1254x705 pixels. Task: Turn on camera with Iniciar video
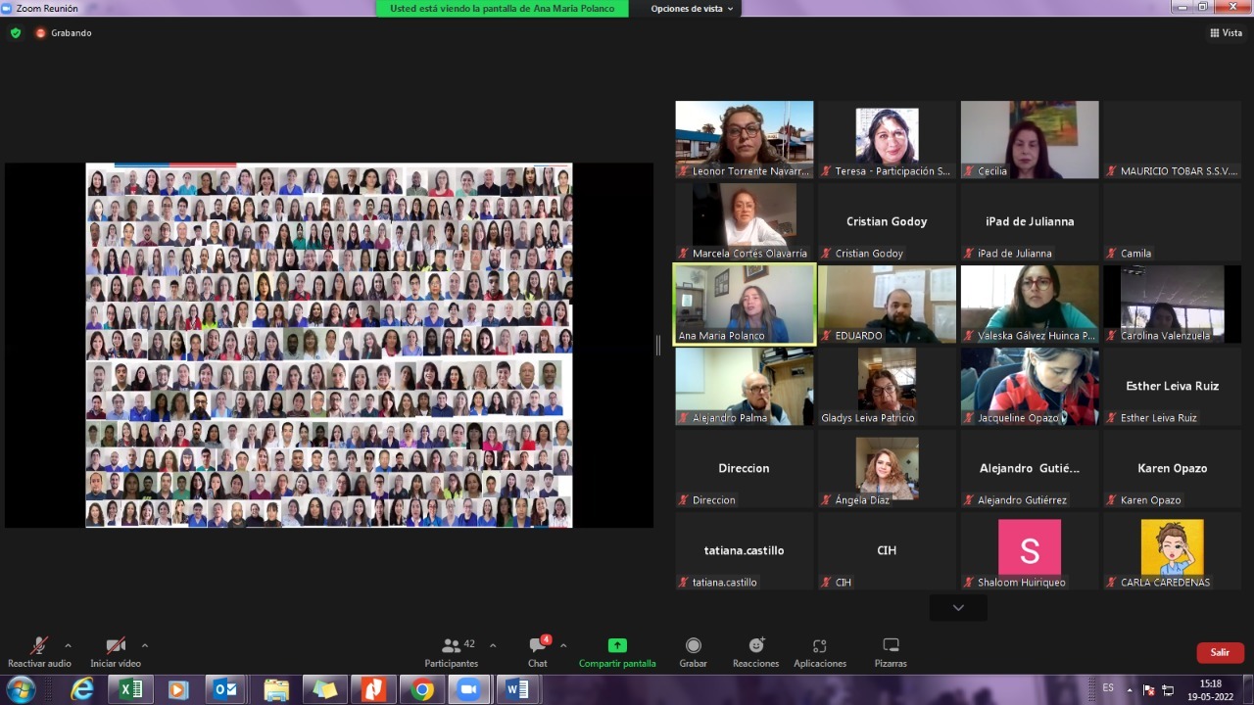[x=116, y=646]
